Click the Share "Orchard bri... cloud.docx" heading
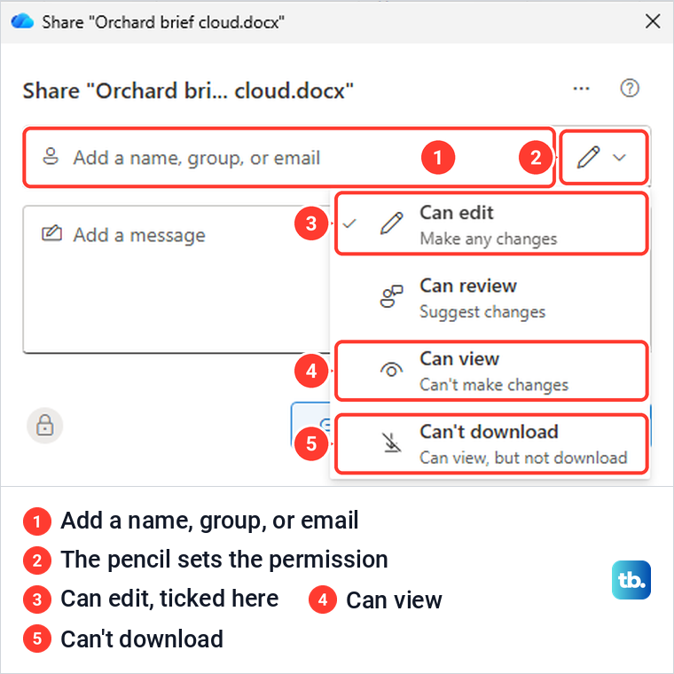This screenshot has height=674, width=674. click(x=188, y=90)
